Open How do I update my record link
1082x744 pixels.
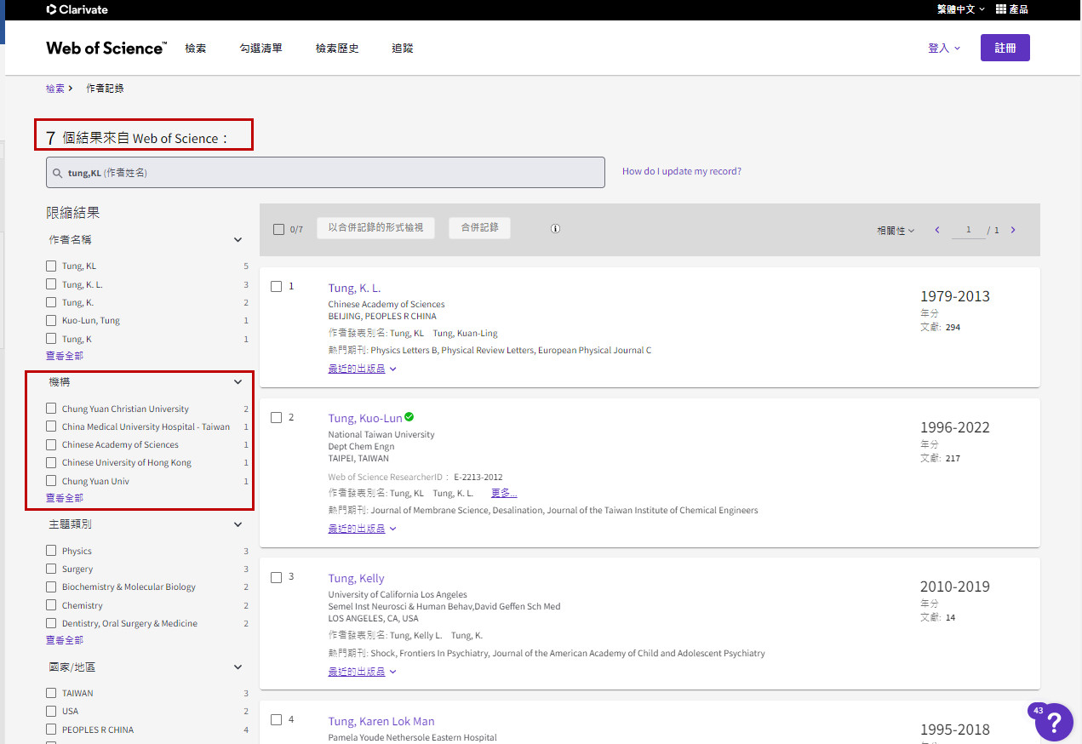pos(682,171)
